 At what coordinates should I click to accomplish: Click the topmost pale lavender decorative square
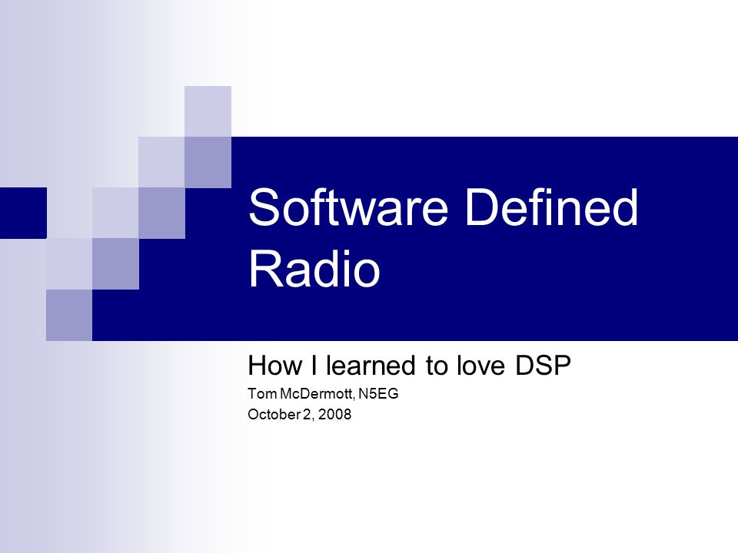pyautogui.click(x=208, y=111)
